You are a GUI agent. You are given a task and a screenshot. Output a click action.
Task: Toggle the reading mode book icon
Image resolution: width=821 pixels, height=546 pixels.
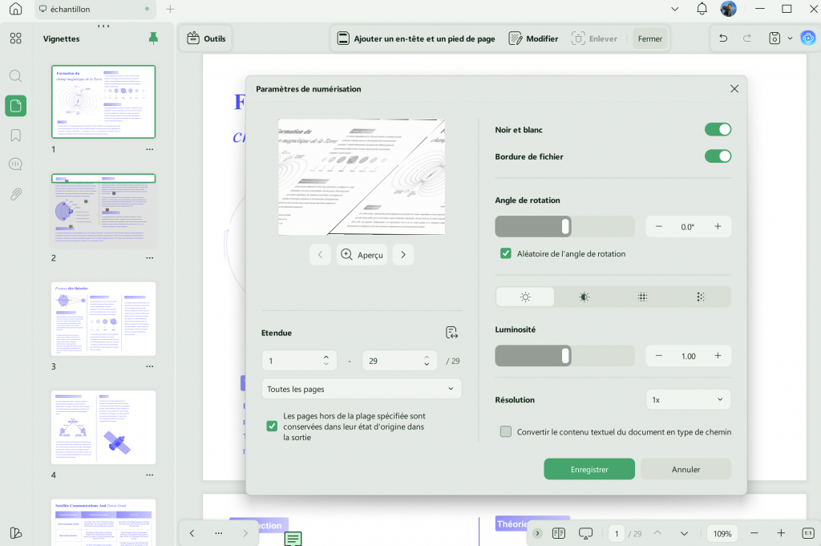click(559, 533)
